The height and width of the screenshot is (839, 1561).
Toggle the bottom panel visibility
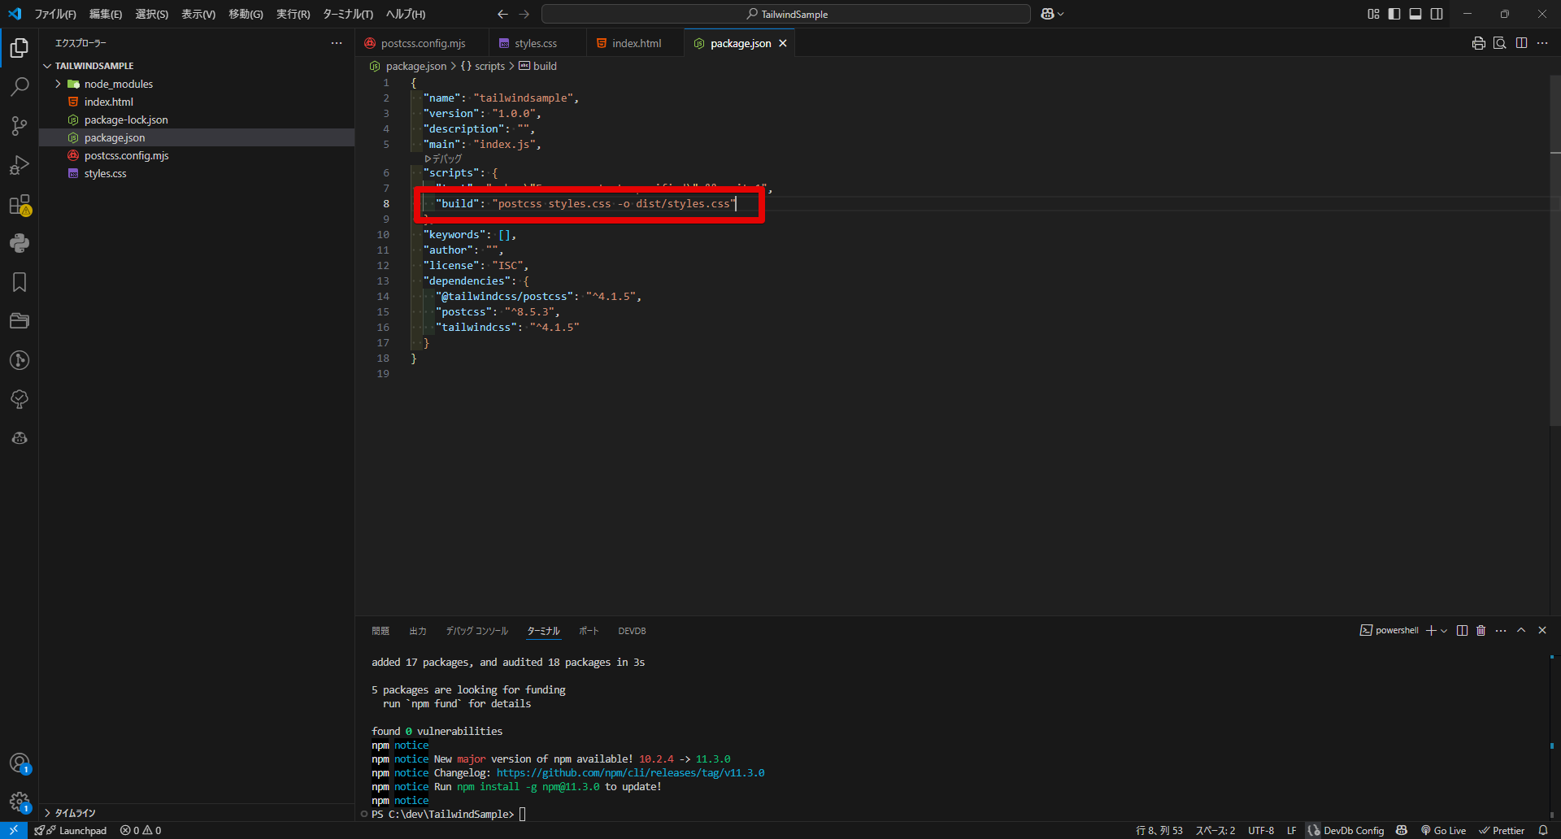point(1415,14)
